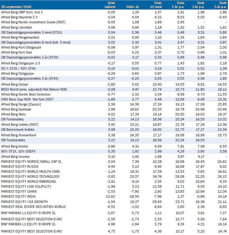Screen dimensions: 229x235
Task: Click 'Alfred Berg Kort Obligasjon' row name
Action: 21,47
